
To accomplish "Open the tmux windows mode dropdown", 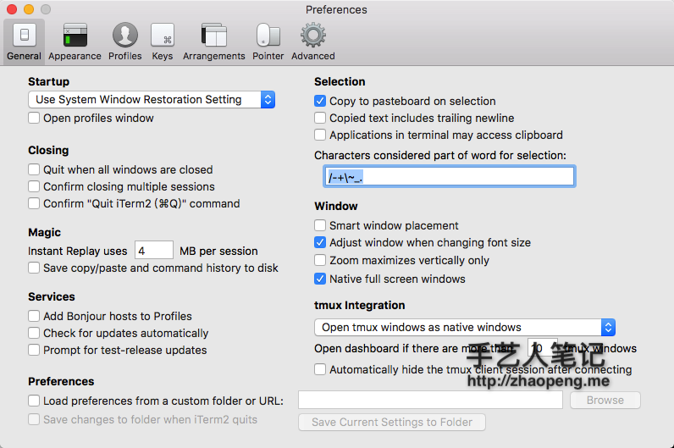I will tap(464, 327).
